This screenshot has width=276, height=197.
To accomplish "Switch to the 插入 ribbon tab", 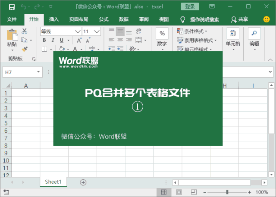I will pos(53,19).
